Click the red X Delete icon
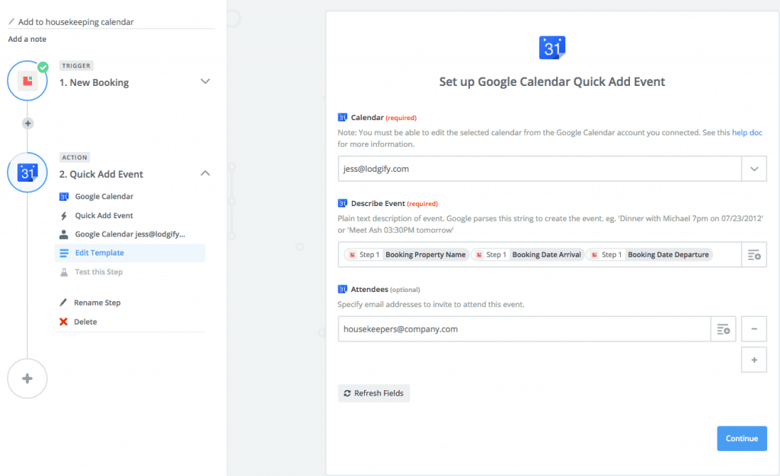Viewport: 780px width, 476px height. (x=63, y=322)
